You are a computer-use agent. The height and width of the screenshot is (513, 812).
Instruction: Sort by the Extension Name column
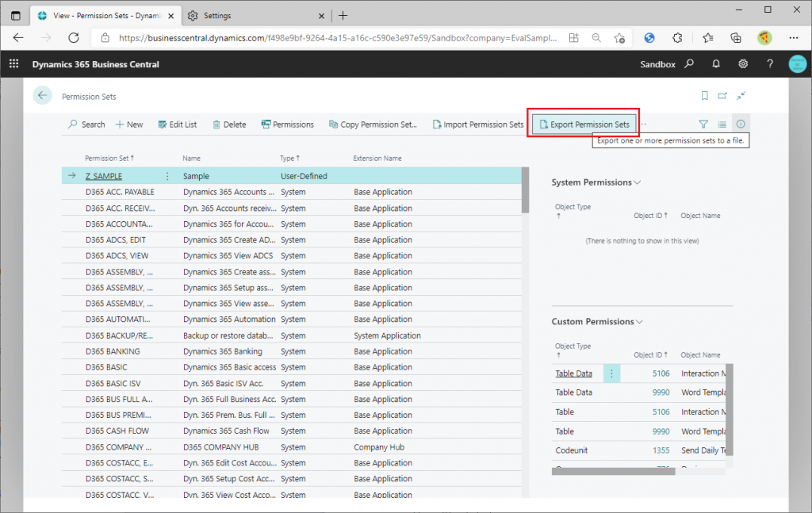[x=377, y=158]
